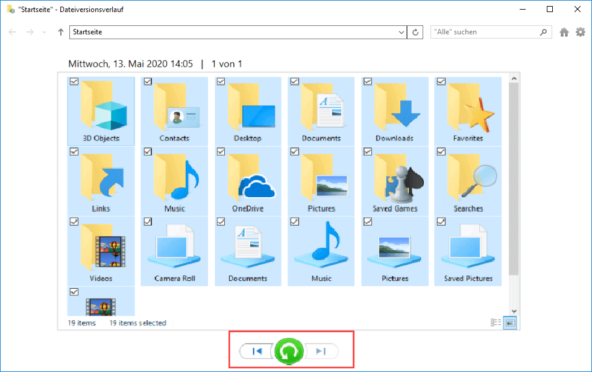This screenshot has width=592, height=372.
Task: Uncheck the Desktop checkbox
Action: pyautogui.click(x=221, y=81)
